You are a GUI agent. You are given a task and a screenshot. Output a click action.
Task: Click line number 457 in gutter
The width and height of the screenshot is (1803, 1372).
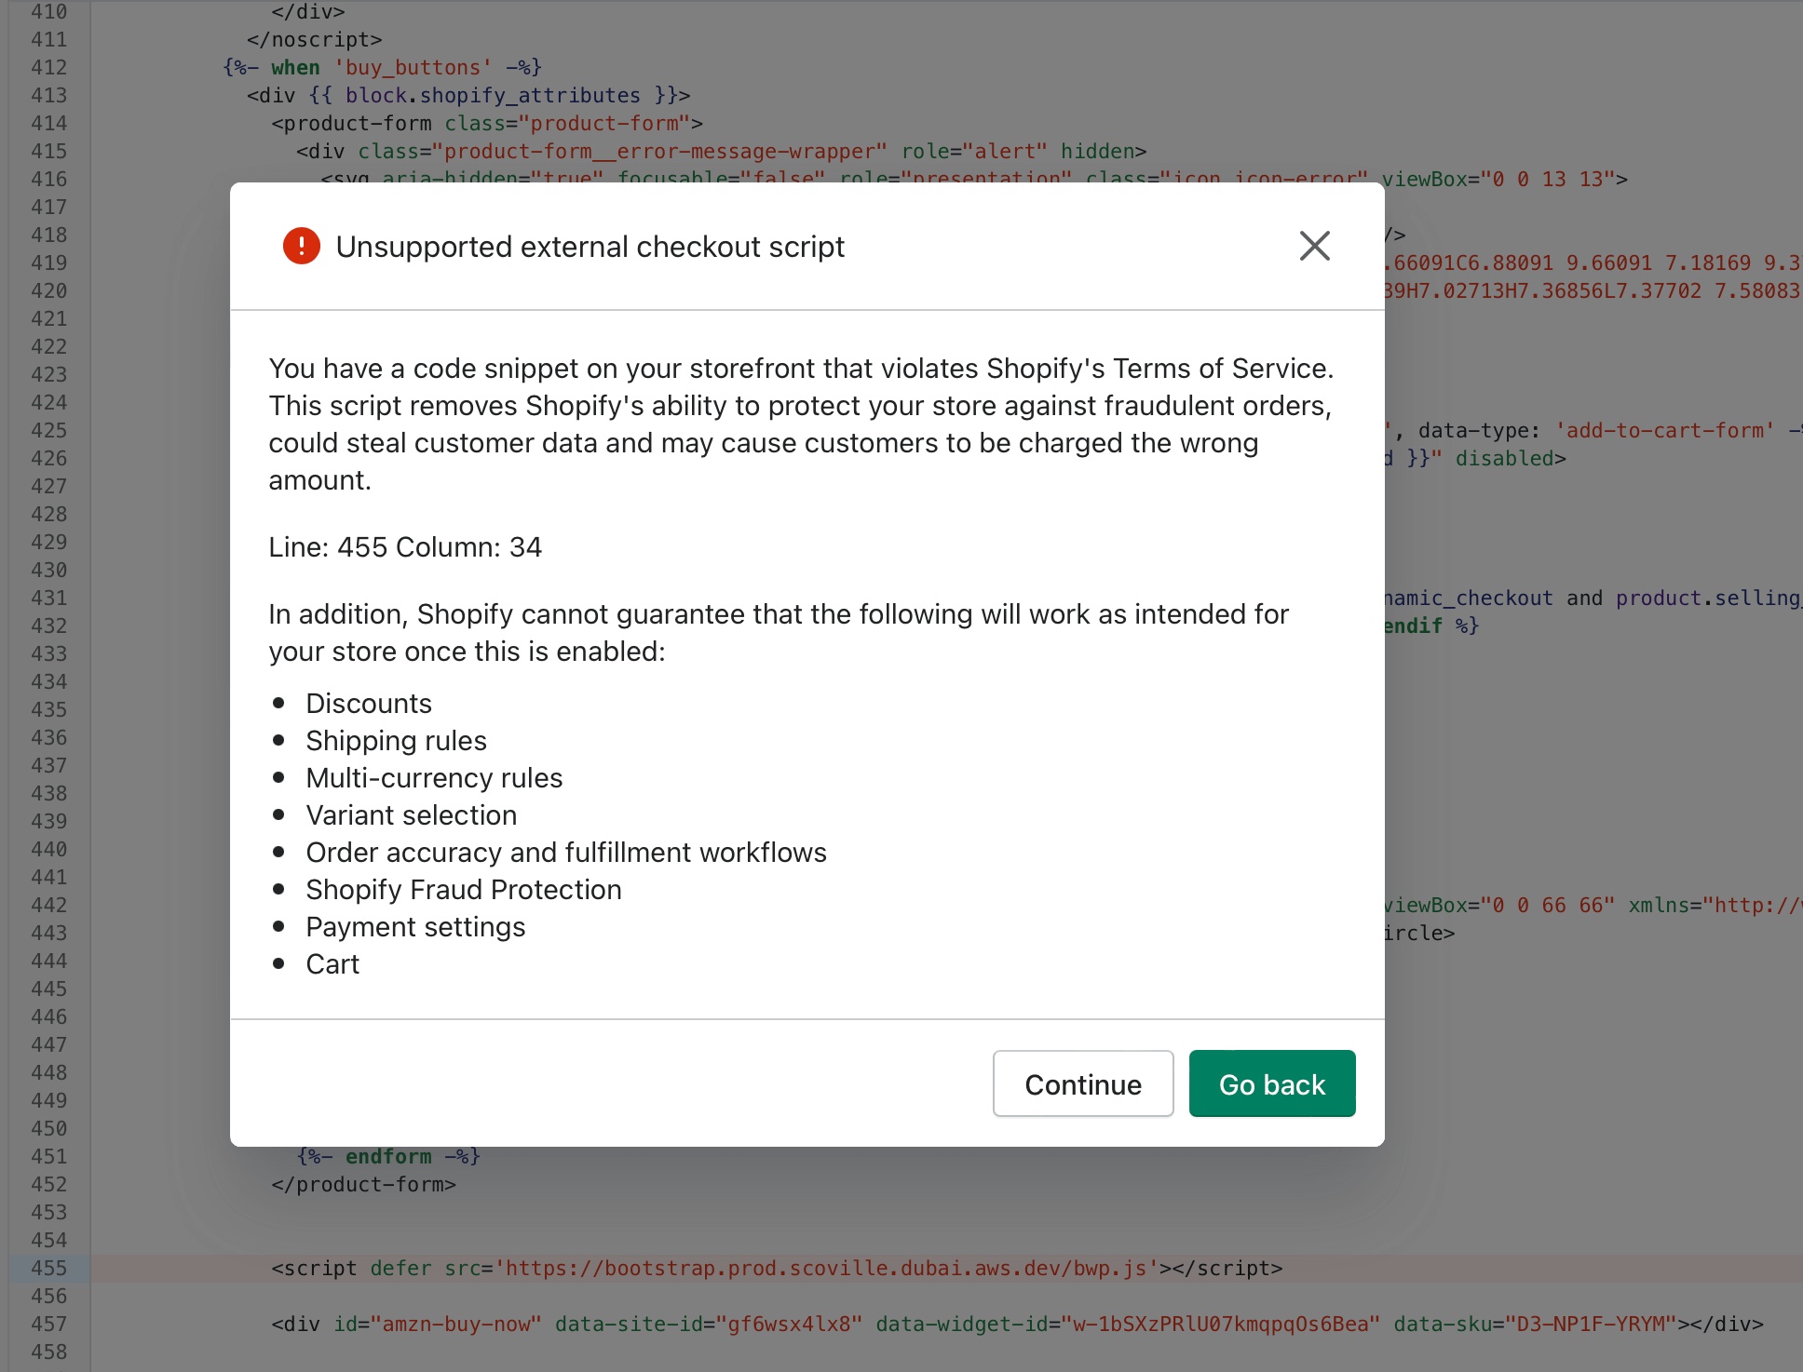click(x=48, y=1324)
